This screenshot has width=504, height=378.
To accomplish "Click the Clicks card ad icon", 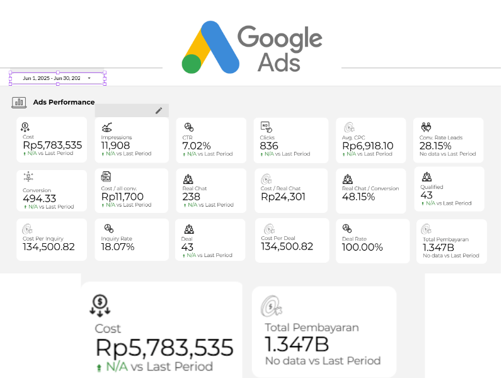I will (x=266, y=127).
